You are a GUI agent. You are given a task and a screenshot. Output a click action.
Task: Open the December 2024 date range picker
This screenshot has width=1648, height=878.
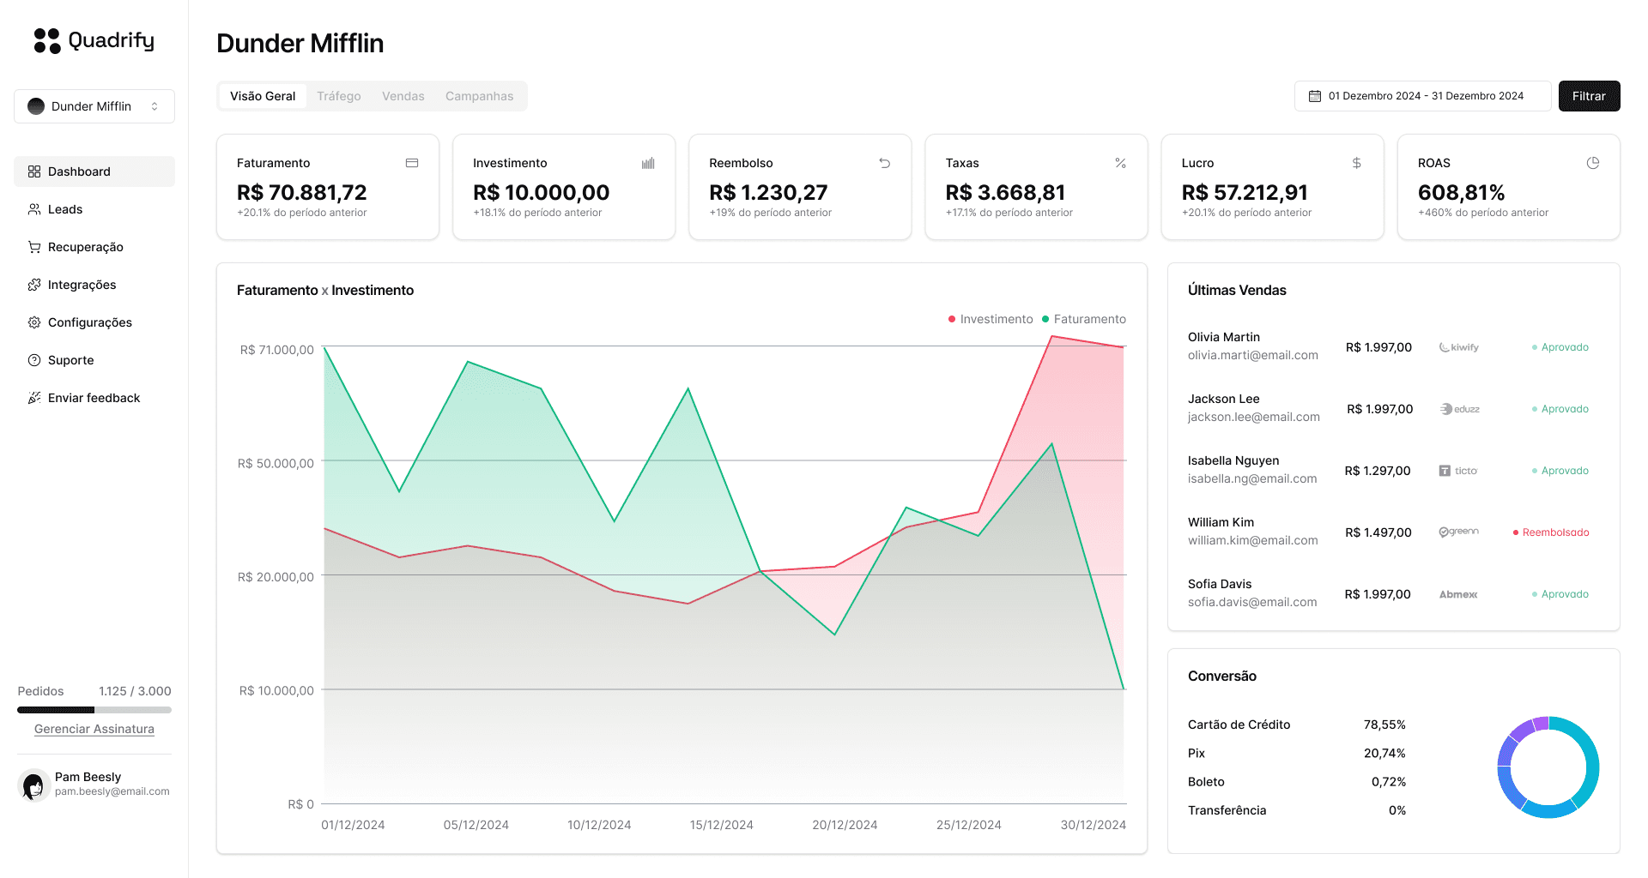tap(1422, 96)
